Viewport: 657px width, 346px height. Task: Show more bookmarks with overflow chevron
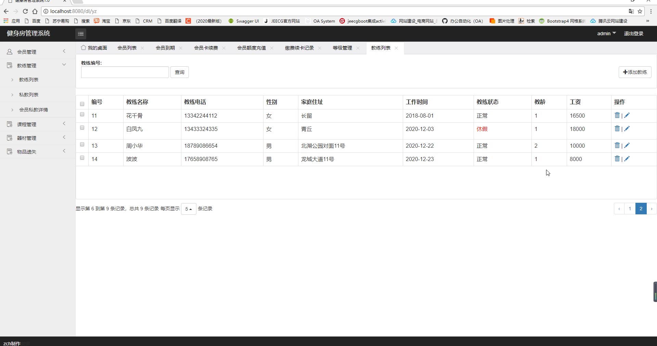point(648,21)
